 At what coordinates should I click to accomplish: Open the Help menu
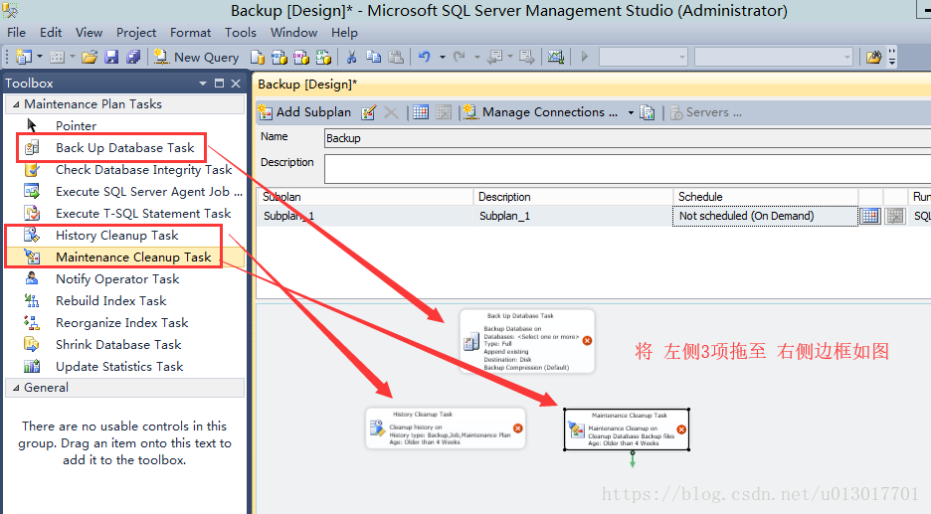point(344,33)
